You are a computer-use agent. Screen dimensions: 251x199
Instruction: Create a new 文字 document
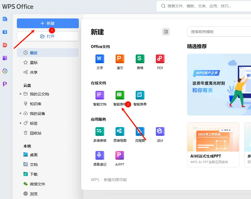tap(100, 62)
